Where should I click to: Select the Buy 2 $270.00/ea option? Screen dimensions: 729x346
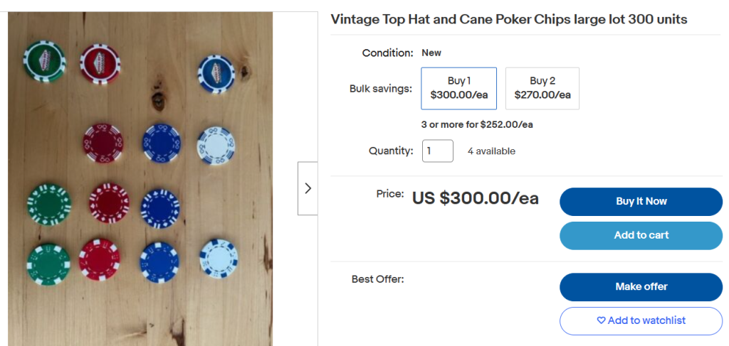coord(542,88)
